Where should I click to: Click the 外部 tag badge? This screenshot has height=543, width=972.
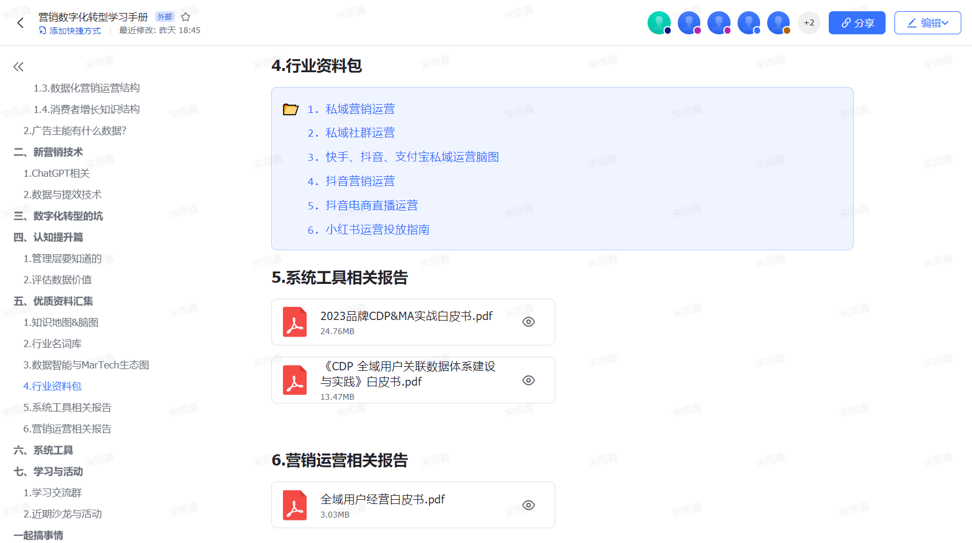pyautogui.click(x=165, y=17)
